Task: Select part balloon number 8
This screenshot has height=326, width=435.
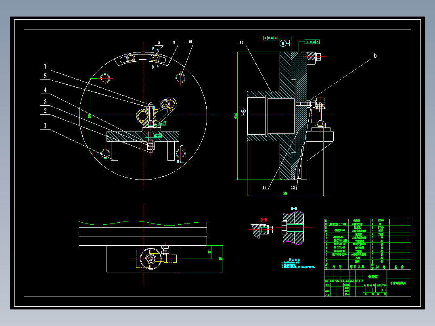Action: [x=159, y=43]
